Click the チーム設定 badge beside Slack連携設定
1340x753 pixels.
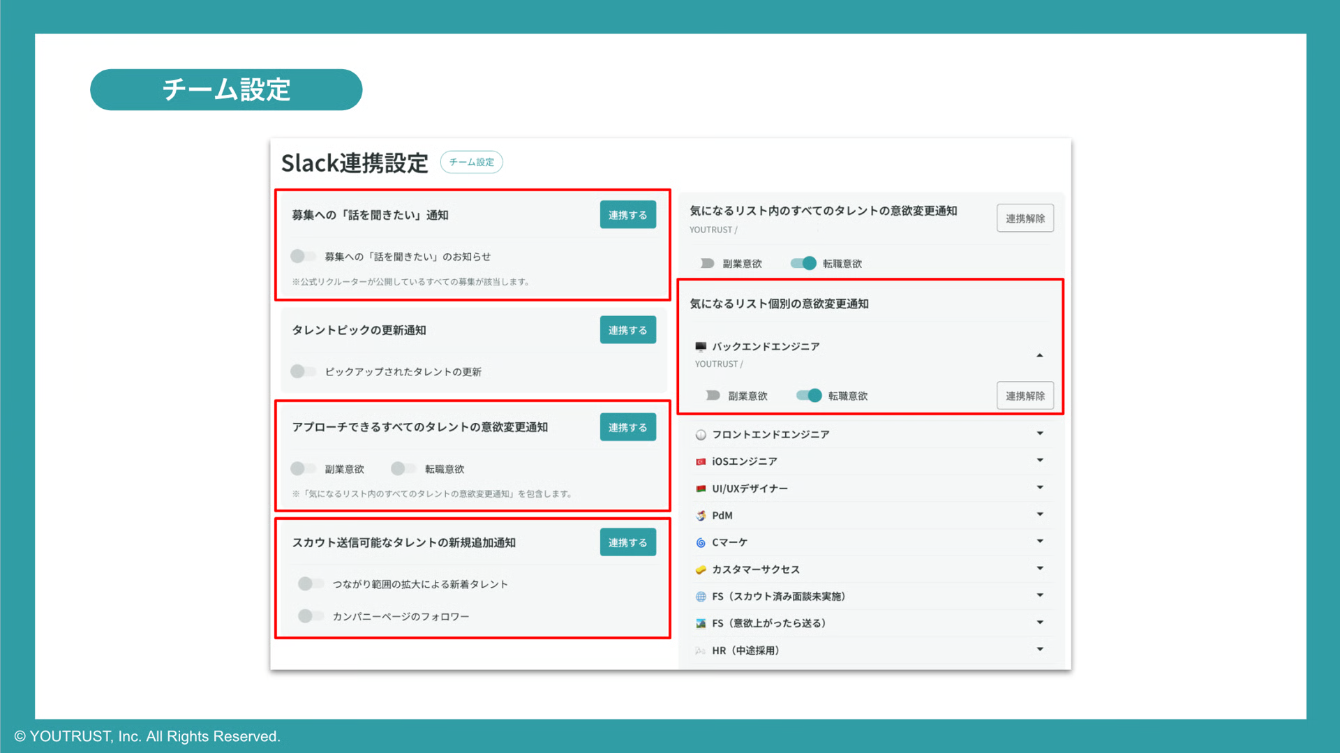tap(471, 162)
